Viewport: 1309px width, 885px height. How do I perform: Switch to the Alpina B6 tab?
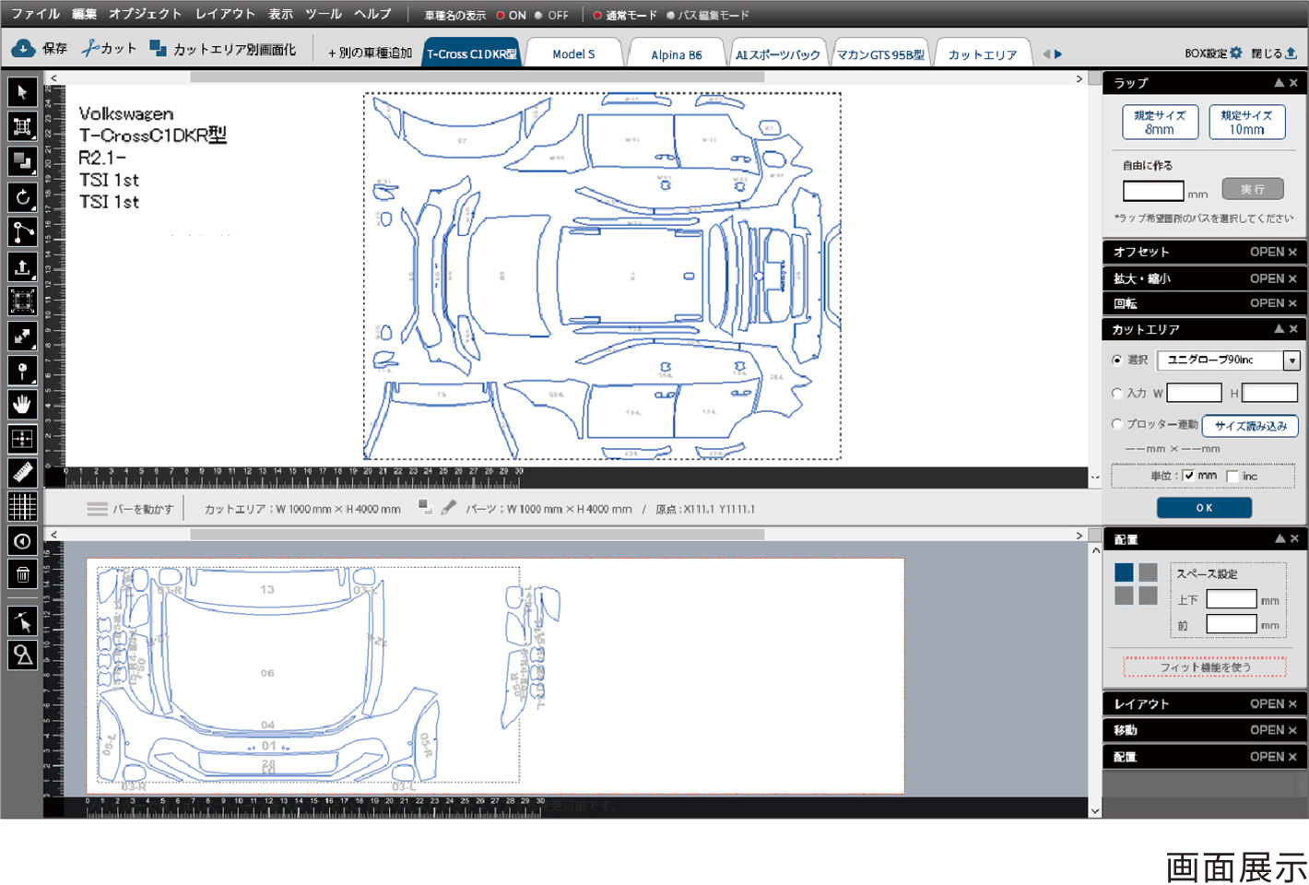676,54
